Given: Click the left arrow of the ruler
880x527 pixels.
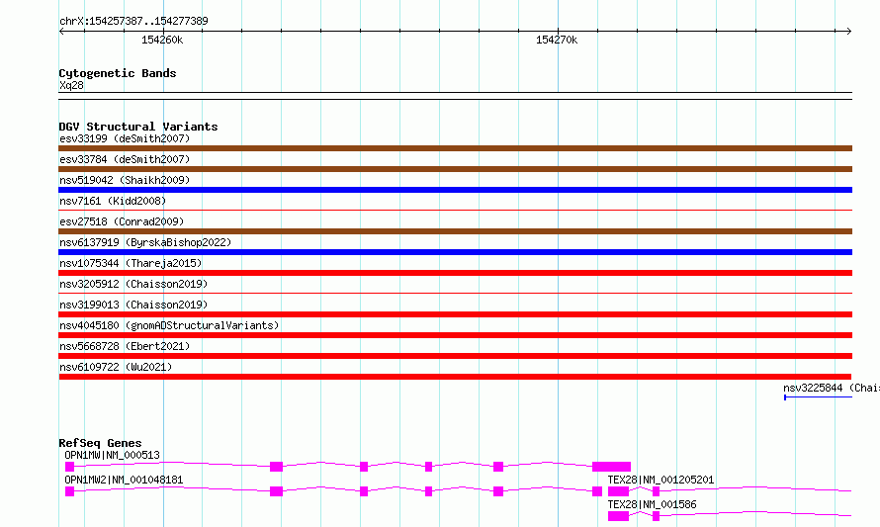Looking at the screenshot, I should point(61,32).
